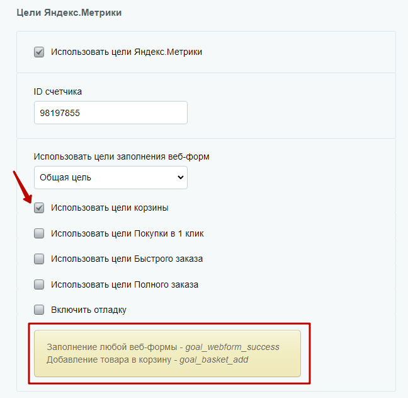
Task: Click the Использовать цели Яндекс.Метрики label text
Action: click(127, 52)
